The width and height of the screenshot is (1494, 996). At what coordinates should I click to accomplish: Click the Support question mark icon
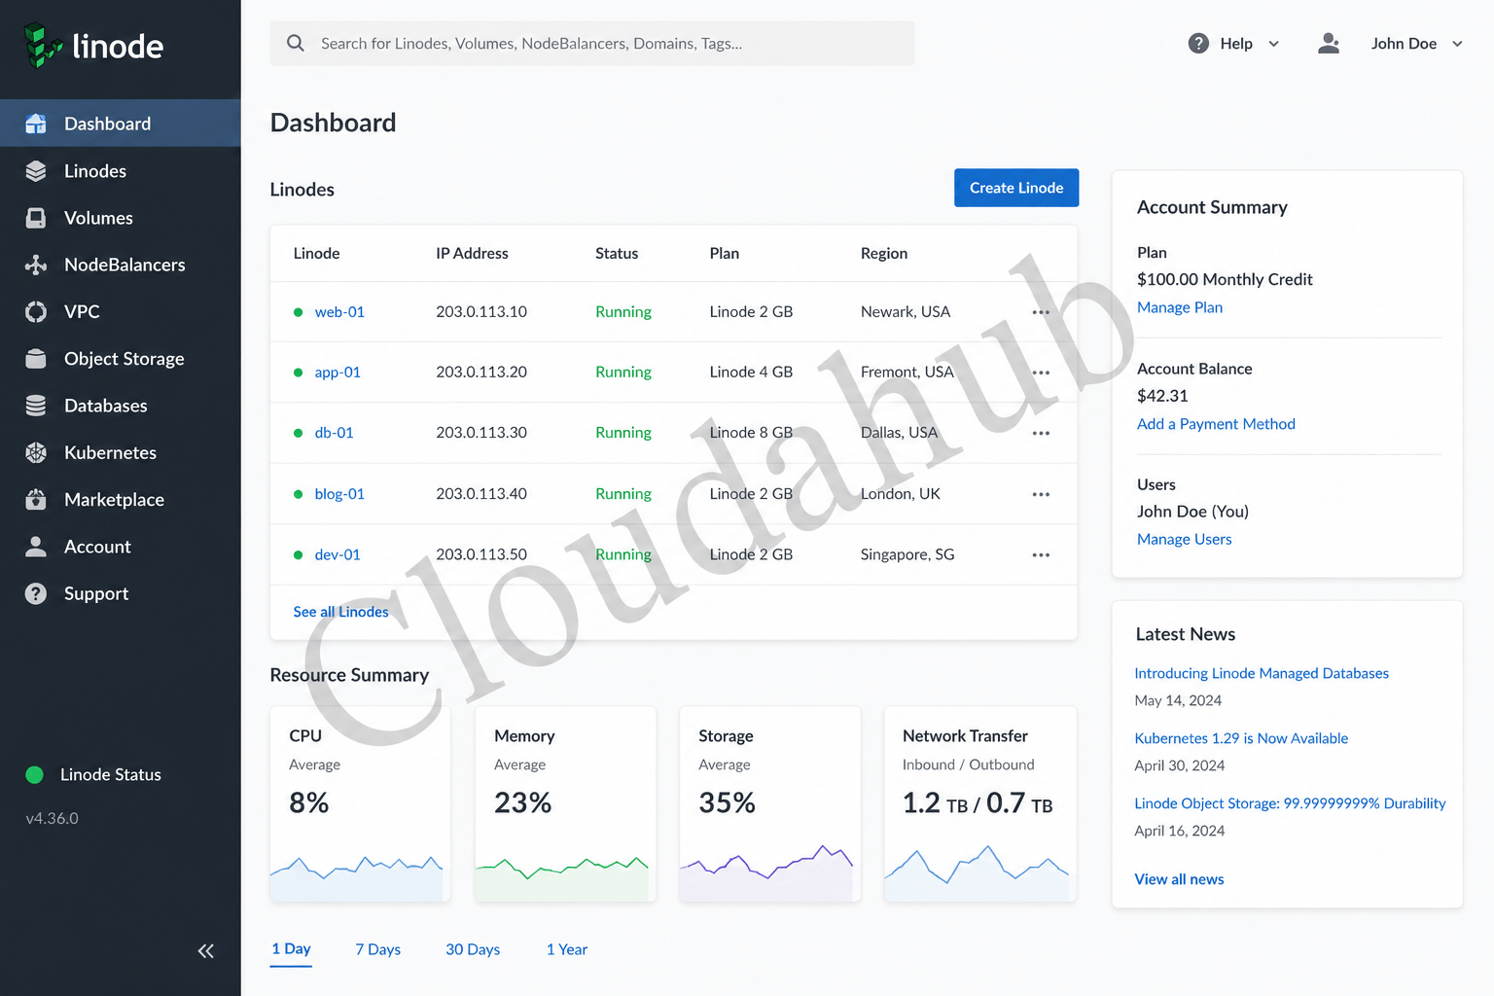pyautogui.click(x=36, y=593)
